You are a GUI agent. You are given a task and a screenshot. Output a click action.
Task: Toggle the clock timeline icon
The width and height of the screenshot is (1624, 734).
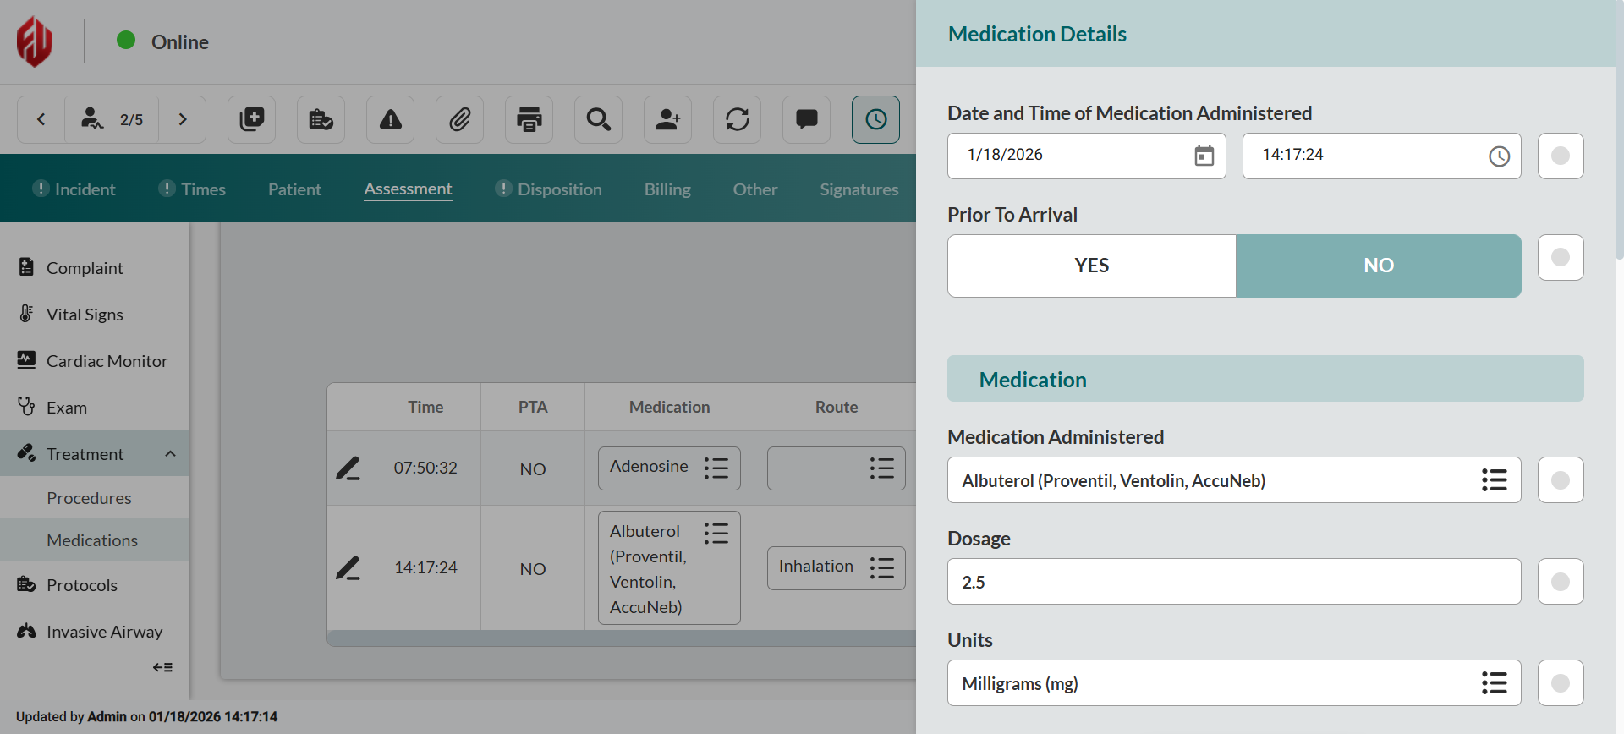coord(876,119)
